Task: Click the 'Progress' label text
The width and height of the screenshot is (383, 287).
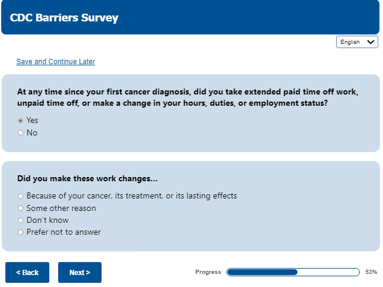Action: [x=208, y=272]
